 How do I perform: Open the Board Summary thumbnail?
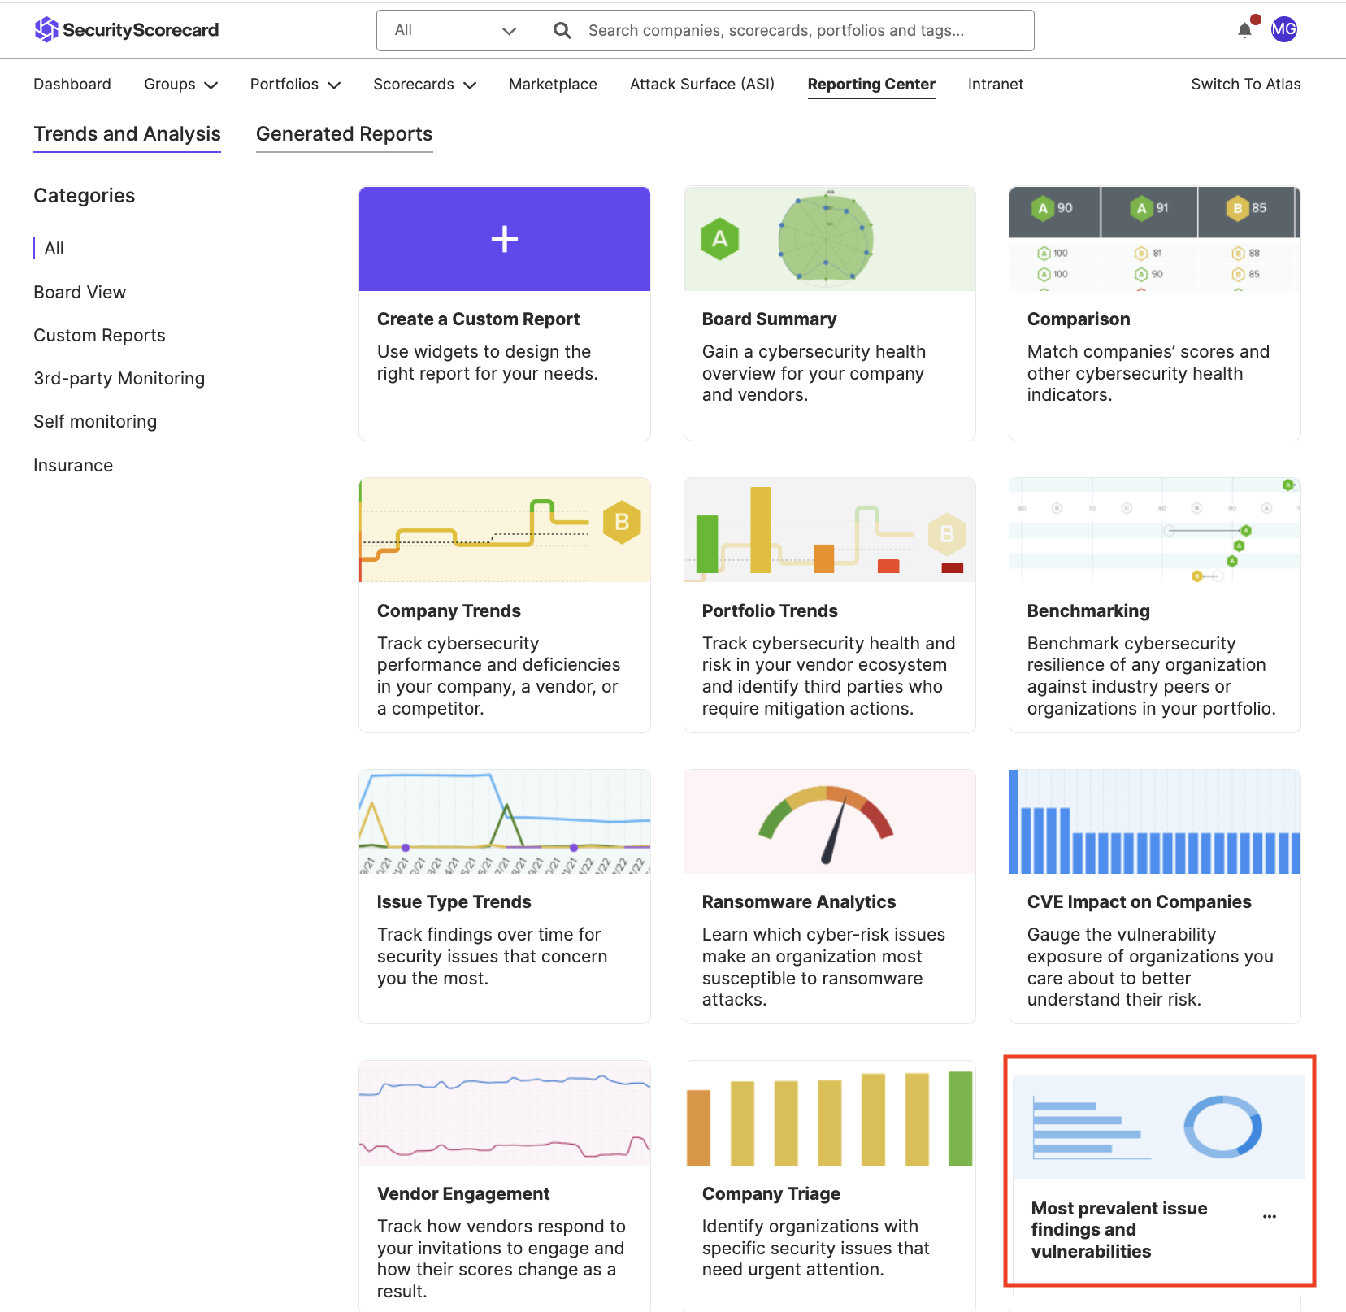(830, 239)
